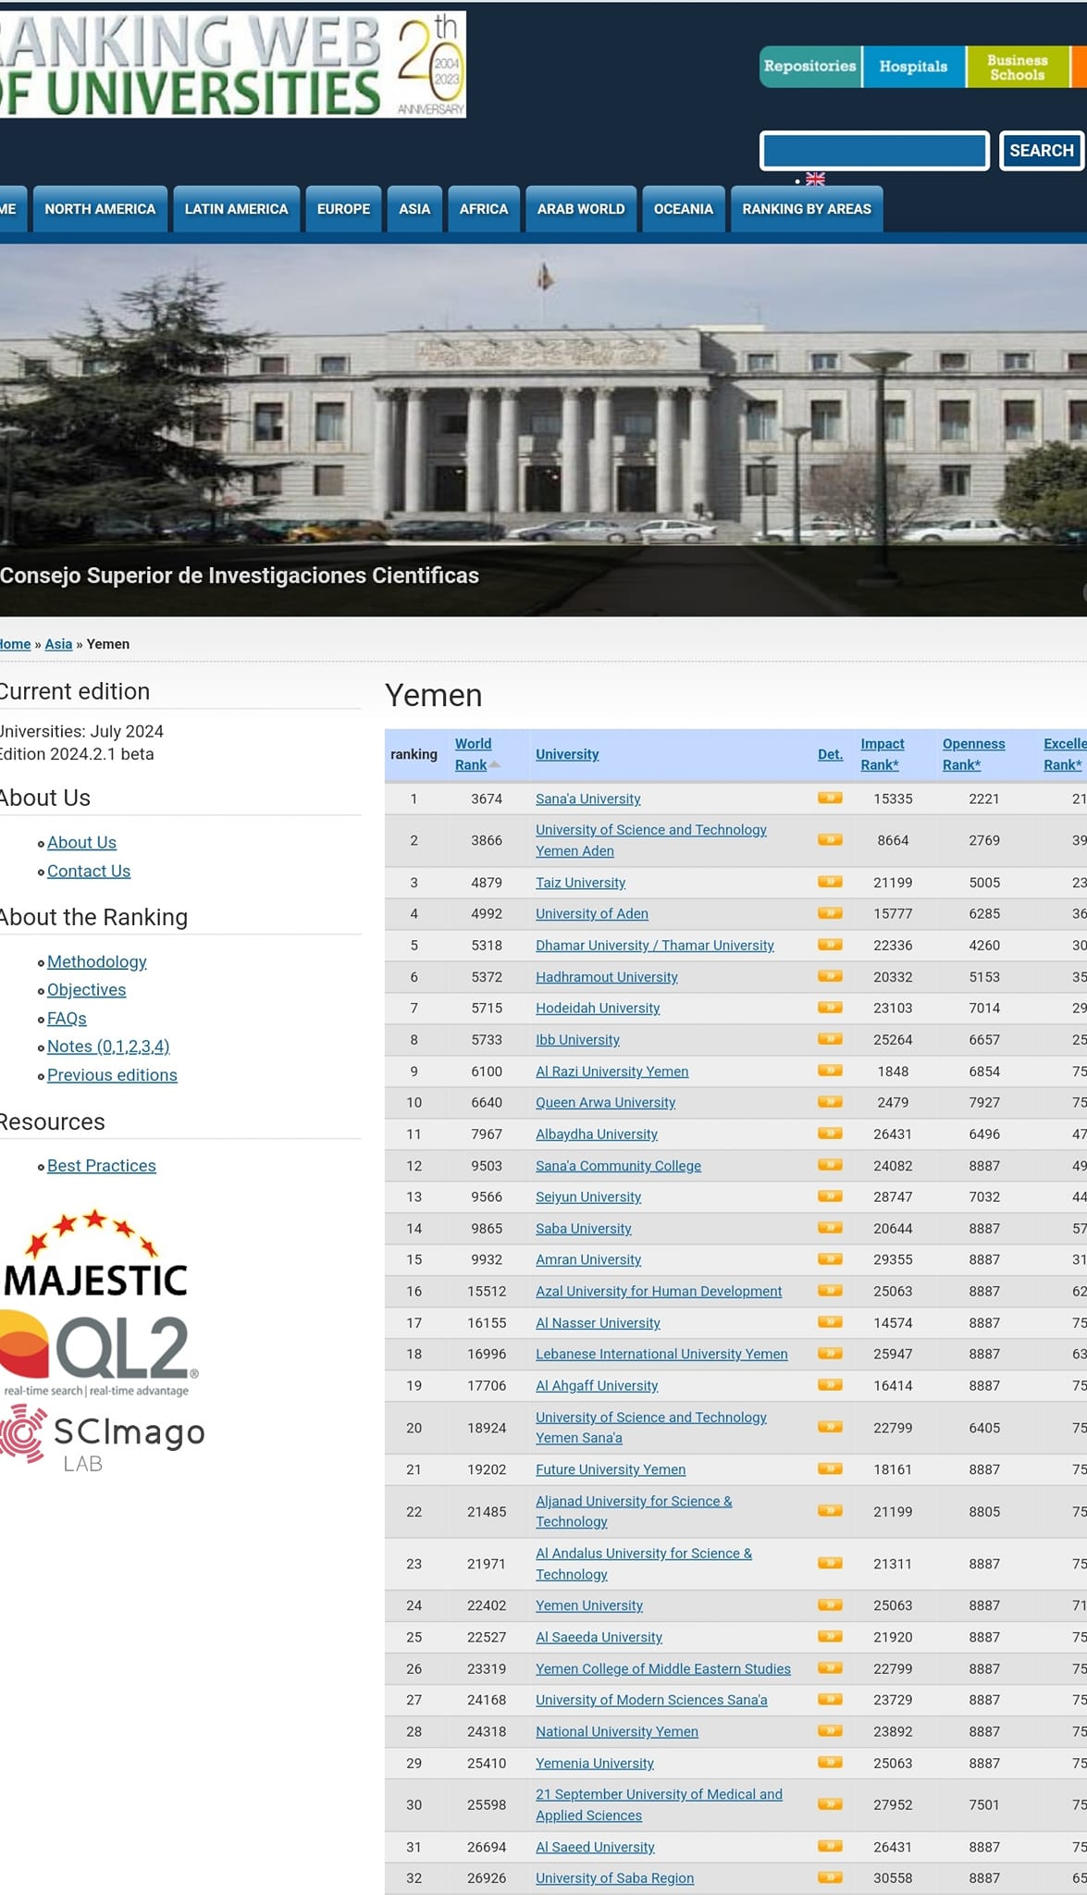Open the Methodology link

(97, 961)
